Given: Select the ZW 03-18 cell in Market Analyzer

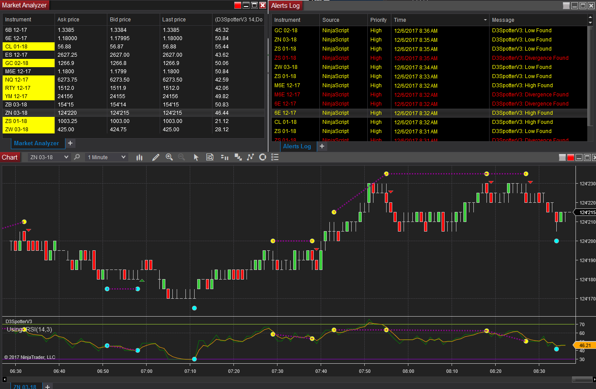Looking at the screenshot, I should pos(29,130).
